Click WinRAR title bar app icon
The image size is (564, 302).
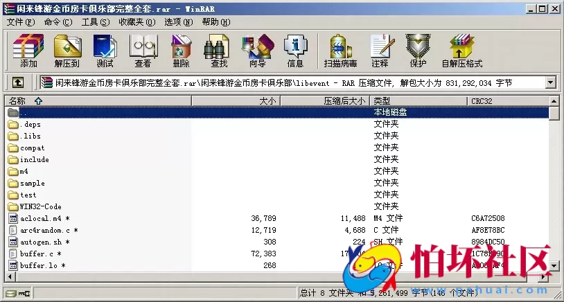(9, 9)
